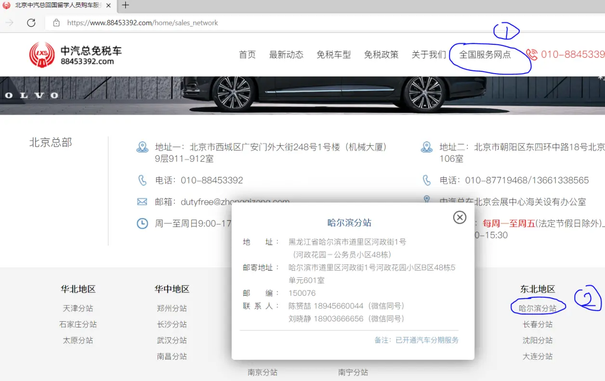Viewport: 605px width, 381px height.
Task: Open 郑州分站 branch link
Action: point(172,308)
